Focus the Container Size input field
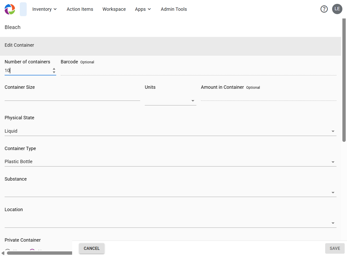The height and width of the screenshot is (256, 347). [x=72, y=96]
